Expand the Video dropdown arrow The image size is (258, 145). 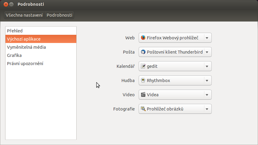coord(207,95)
